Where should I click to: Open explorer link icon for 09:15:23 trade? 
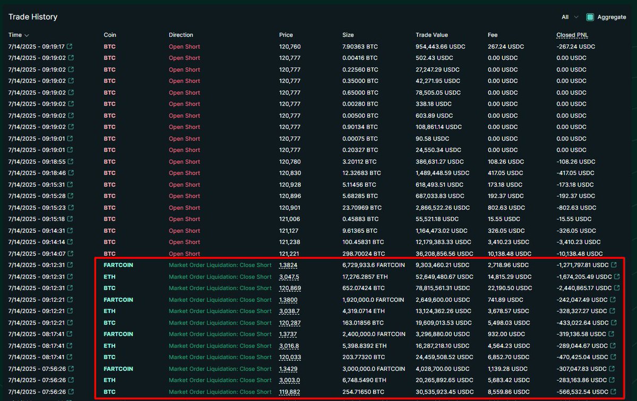[x=71, y=208]
